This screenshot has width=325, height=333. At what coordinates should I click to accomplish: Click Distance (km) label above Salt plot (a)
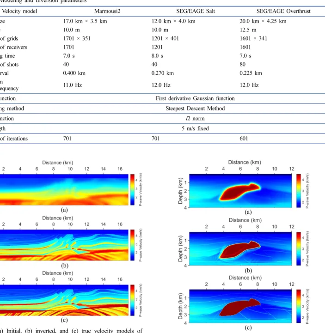245,162
